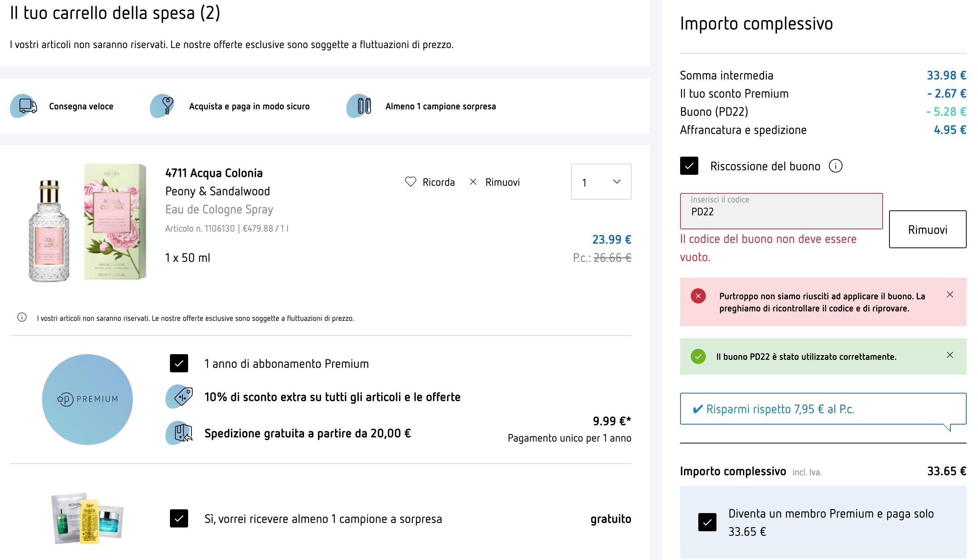Dismiss the red coupon error message
The height and width of the screenshot is (560, 978).
[950, 295]
